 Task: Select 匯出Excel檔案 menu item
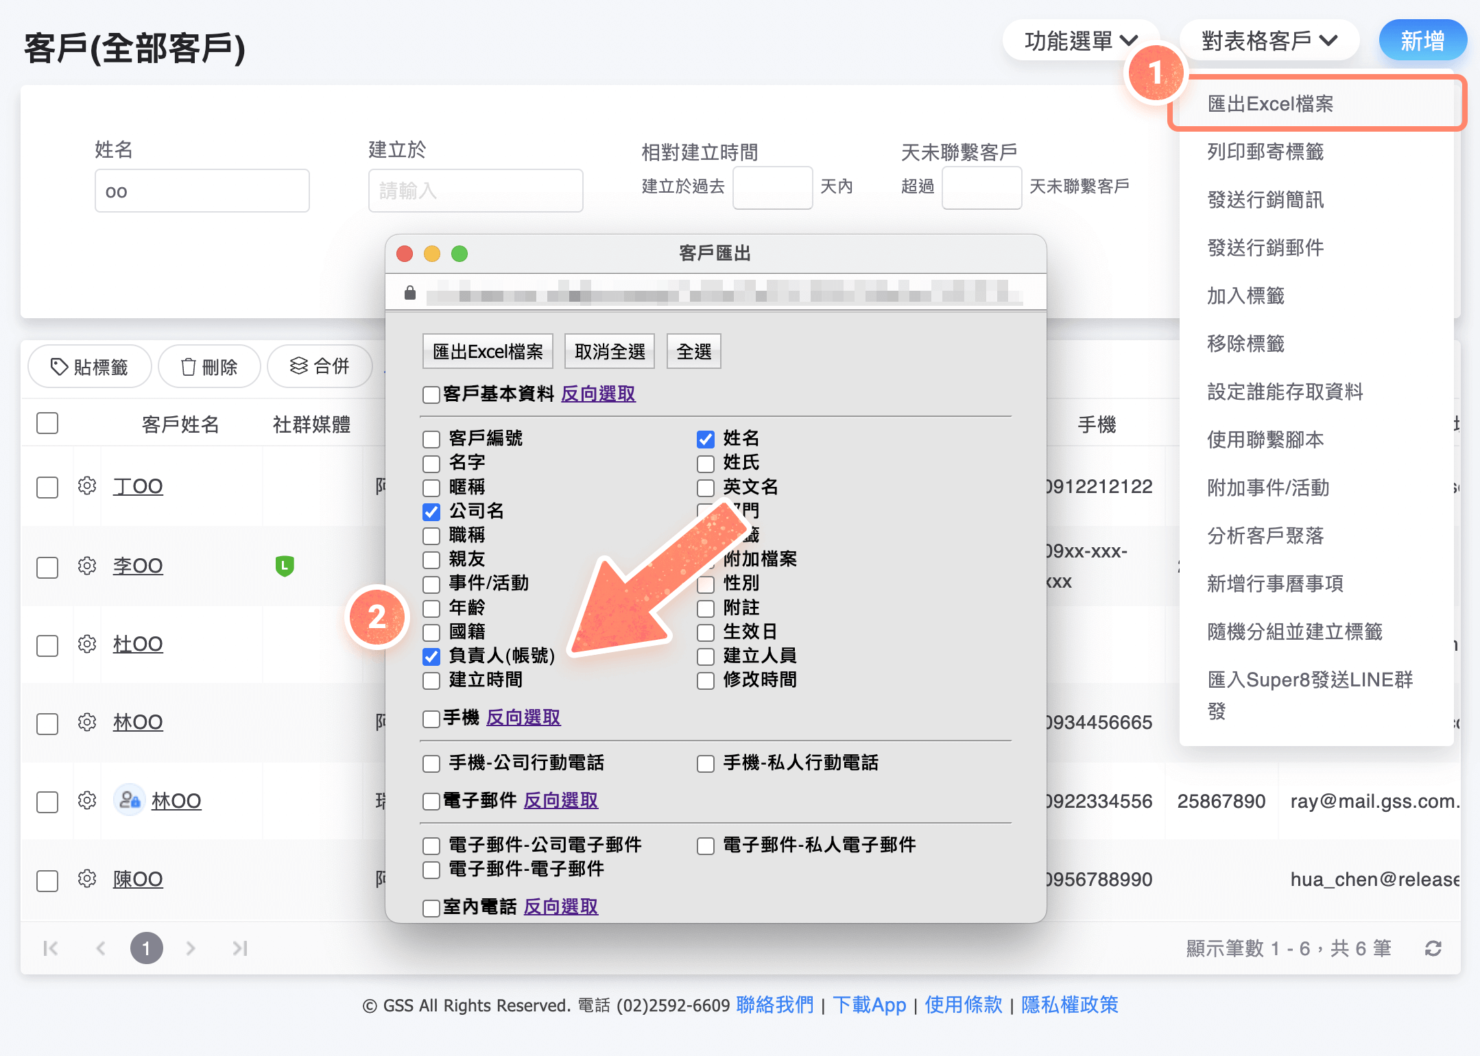pyautogui.click(x=1317, y=104)
